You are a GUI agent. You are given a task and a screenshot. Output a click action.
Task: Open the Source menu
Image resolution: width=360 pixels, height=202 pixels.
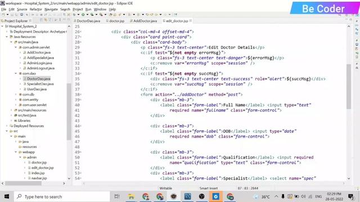pos(22,10)
